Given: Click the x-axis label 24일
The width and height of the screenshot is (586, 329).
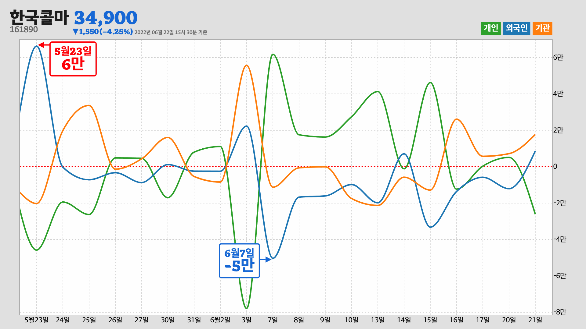Looking at the screenshot, I should pyautogui.click(x=63, y=320).
